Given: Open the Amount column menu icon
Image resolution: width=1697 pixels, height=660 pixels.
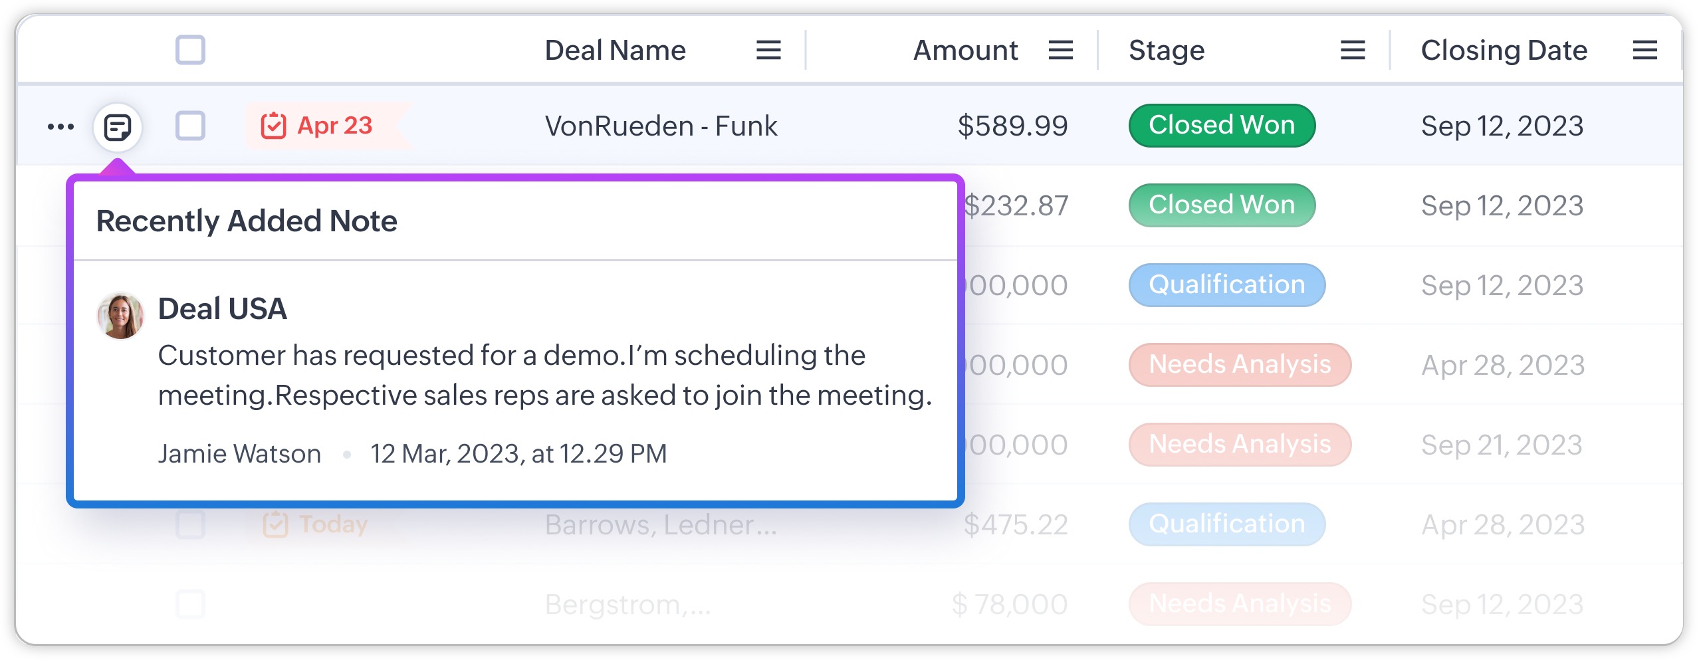Looking at the screenshot, I should 1060,51.
